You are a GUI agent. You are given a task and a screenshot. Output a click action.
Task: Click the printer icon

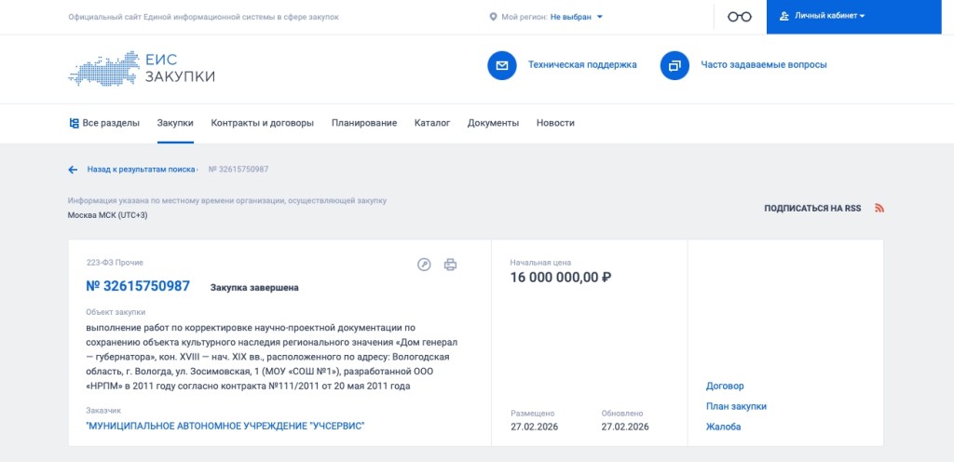coord(450,265)
